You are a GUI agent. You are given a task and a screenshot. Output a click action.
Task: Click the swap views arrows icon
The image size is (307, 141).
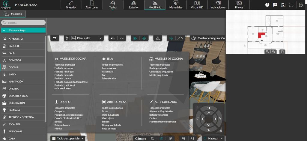pos(55,38)
